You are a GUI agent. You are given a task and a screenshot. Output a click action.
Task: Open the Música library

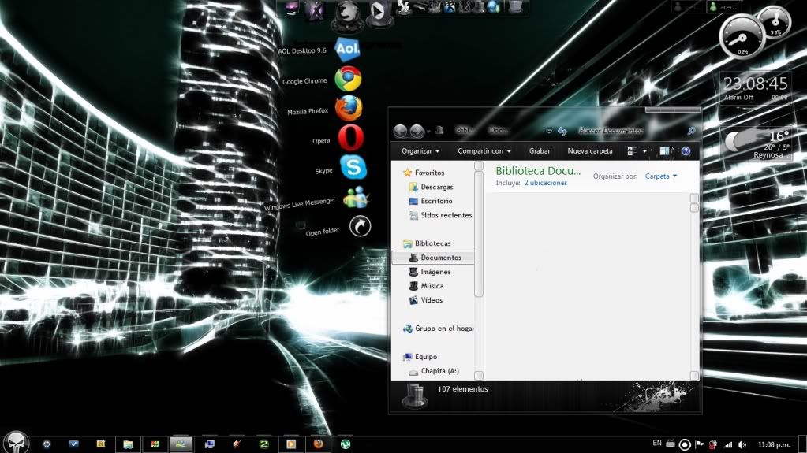pos(426,286)
